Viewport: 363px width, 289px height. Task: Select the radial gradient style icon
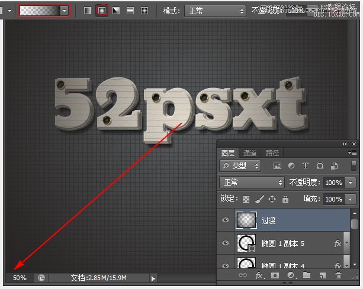(x=102, y=11)
